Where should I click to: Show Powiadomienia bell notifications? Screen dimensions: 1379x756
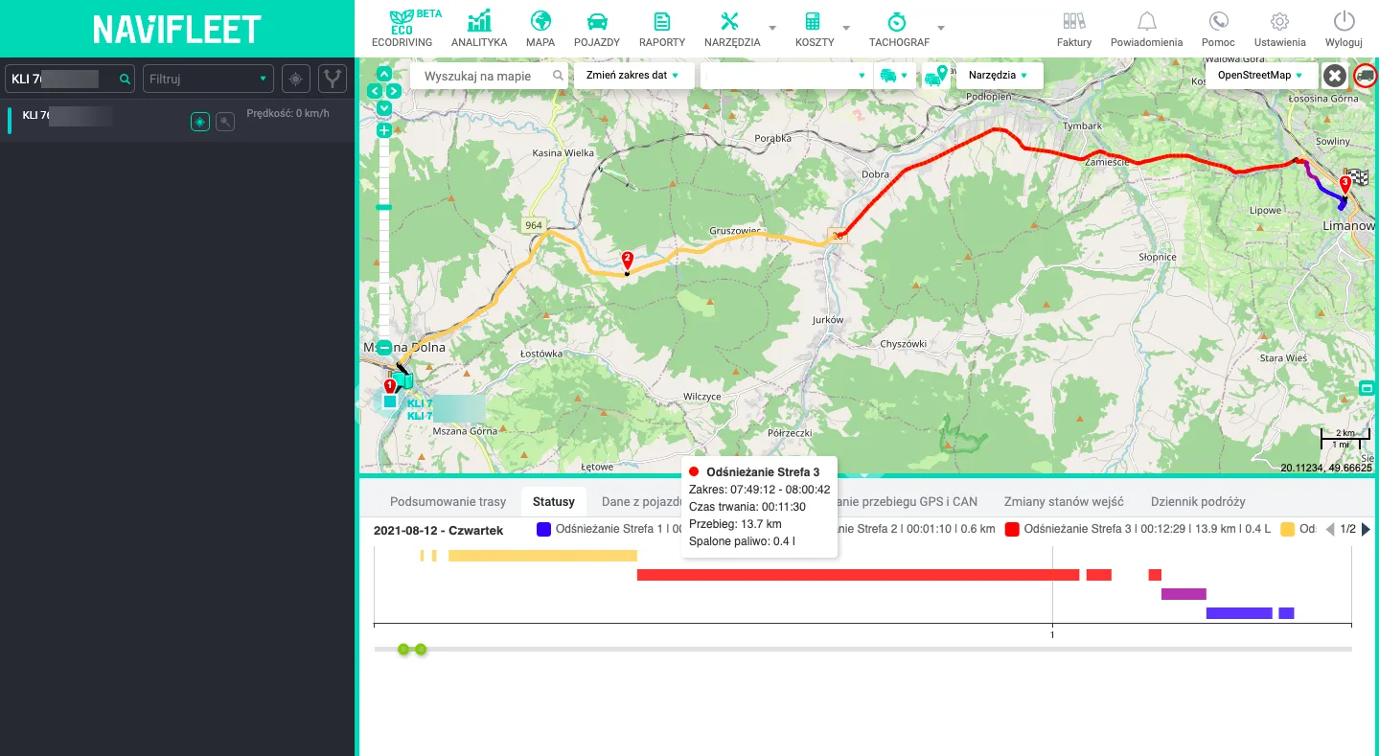click(1146, 29)
